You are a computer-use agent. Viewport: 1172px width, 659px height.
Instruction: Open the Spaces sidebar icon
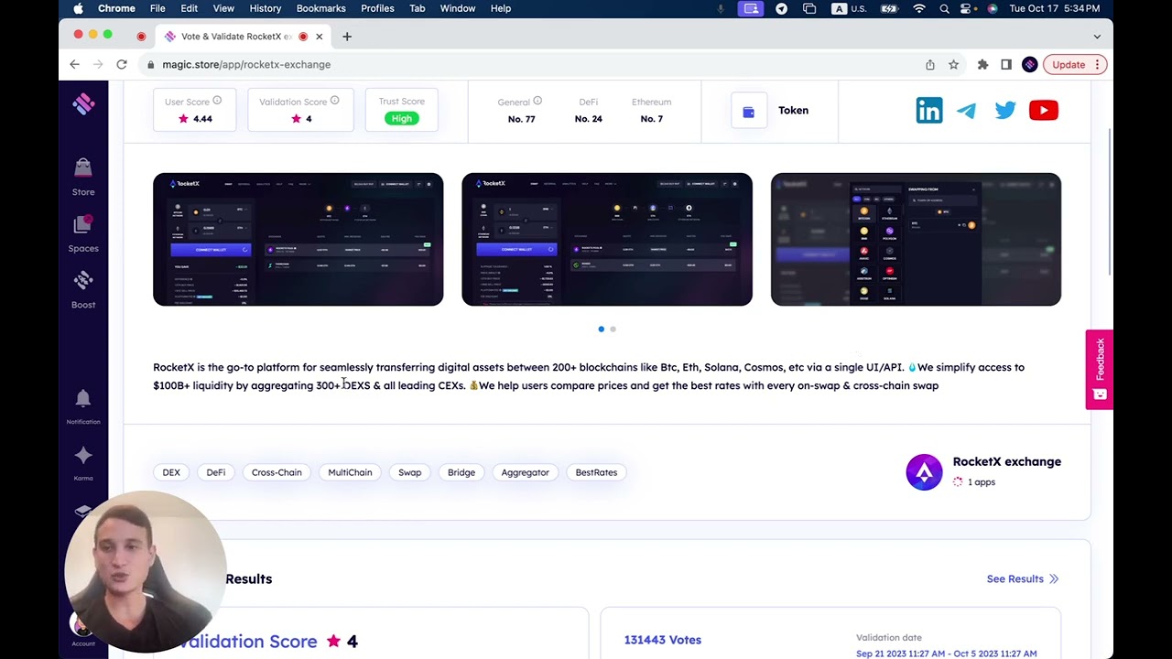tap(83, 233)
